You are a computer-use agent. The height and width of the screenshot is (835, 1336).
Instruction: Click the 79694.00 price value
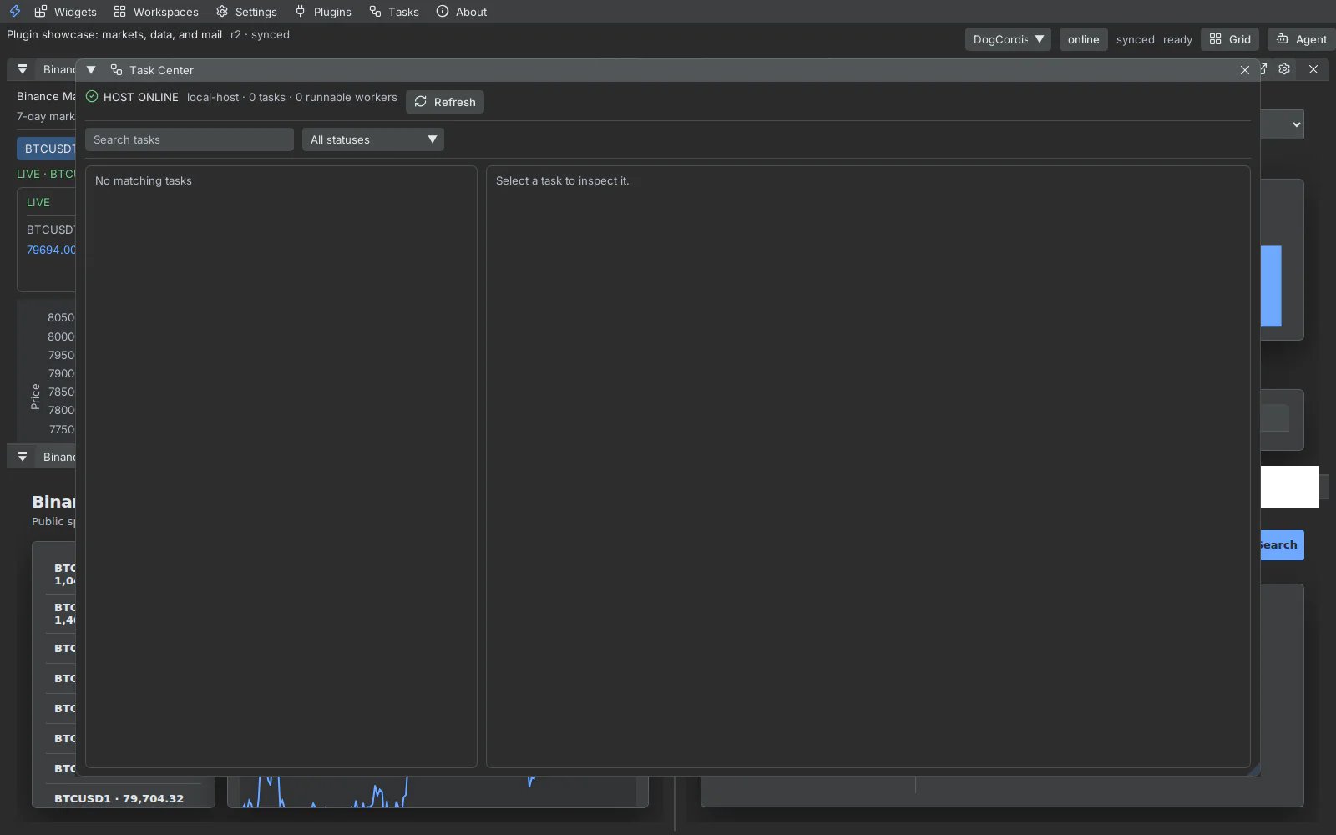tap(51, 250)
